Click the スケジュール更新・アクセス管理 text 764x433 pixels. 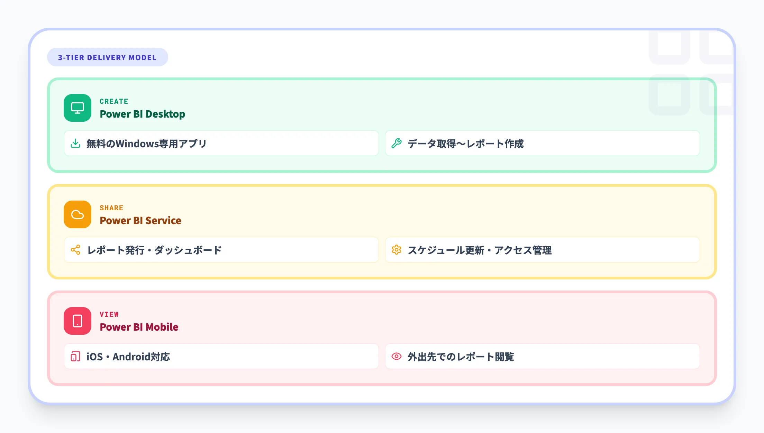(480, 250)
